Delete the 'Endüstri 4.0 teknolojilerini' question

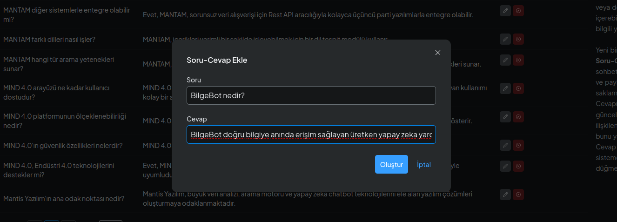[518, 166]
